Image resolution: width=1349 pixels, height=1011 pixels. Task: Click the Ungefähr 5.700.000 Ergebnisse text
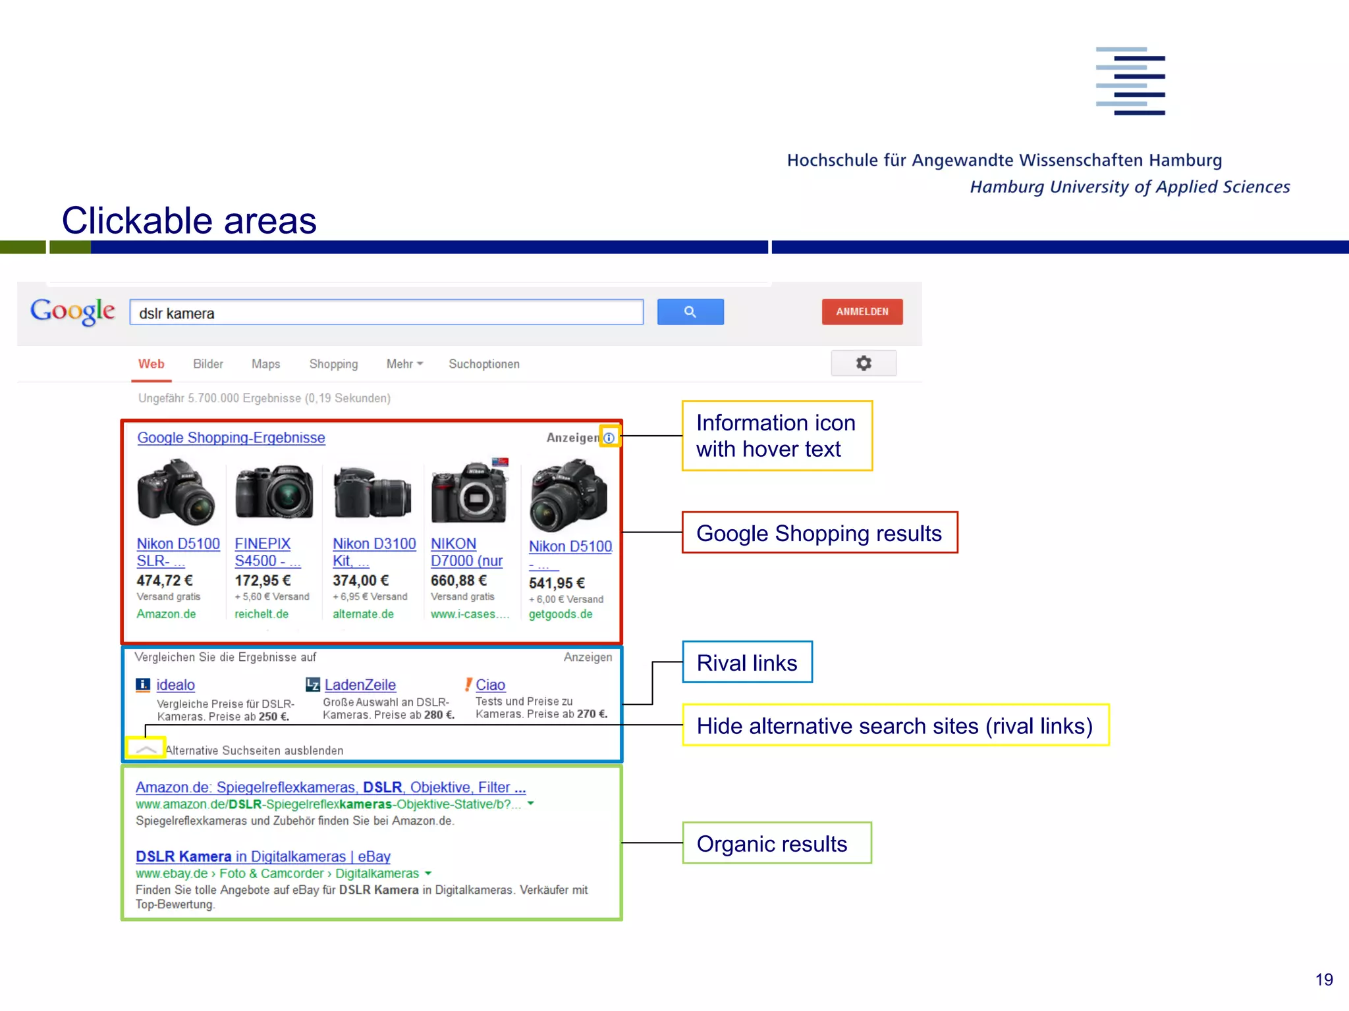click(x=264, y=398)
